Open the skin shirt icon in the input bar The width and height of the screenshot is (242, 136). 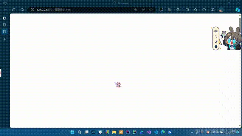click(x=216, y=46)
